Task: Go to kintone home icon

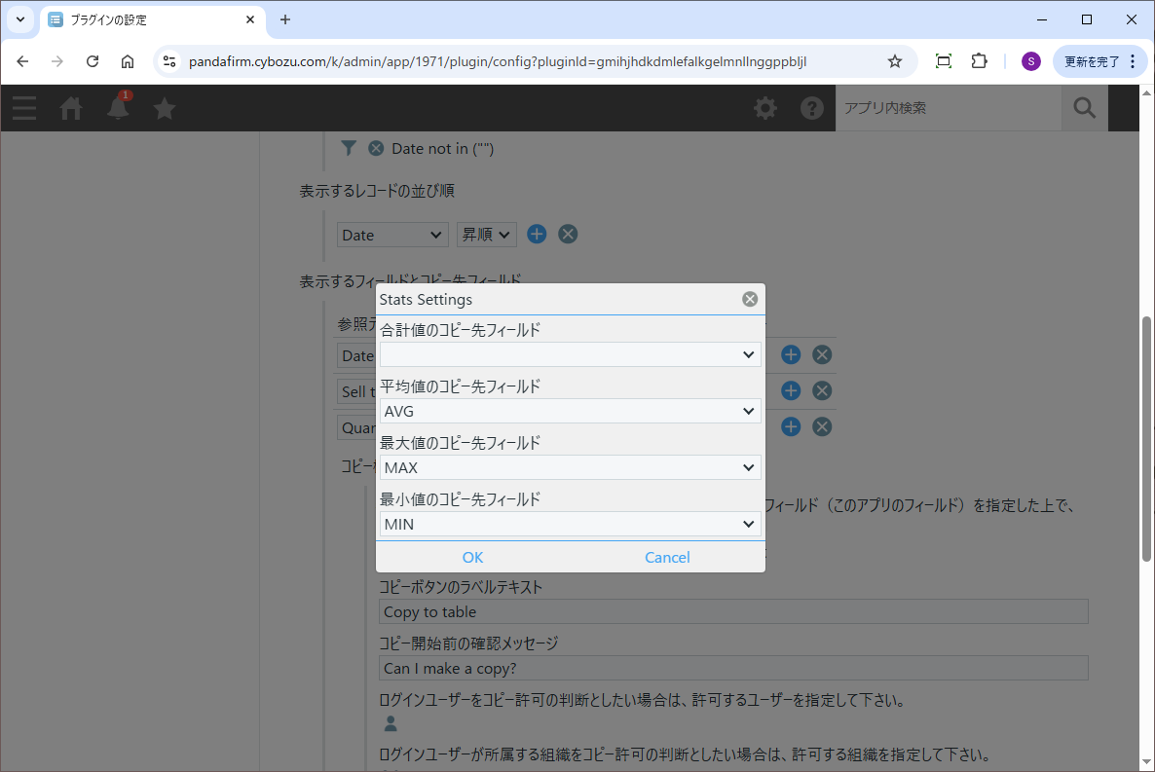Action: click(71, 108)
